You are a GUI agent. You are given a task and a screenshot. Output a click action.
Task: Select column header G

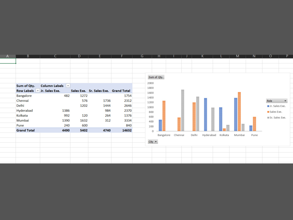tap(142, 56)
